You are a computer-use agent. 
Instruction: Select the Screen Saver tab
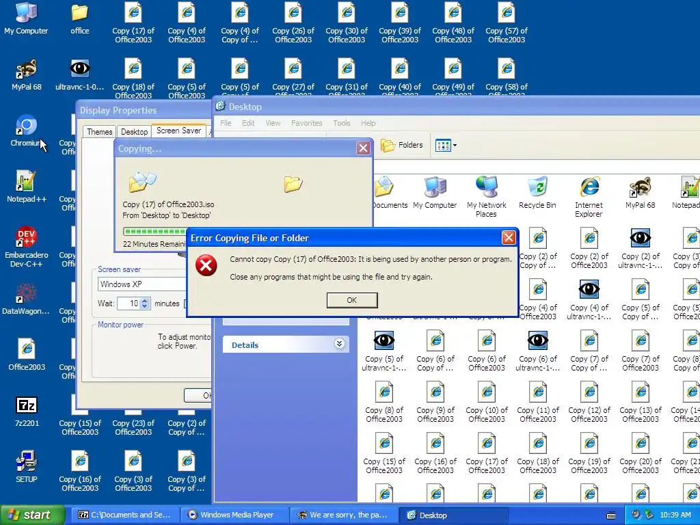[x=178, y=131]
